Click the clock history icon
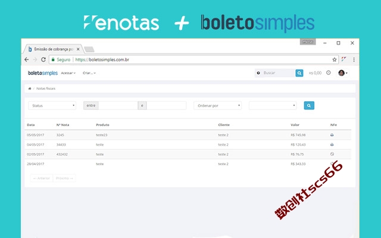 pos(329,73)
